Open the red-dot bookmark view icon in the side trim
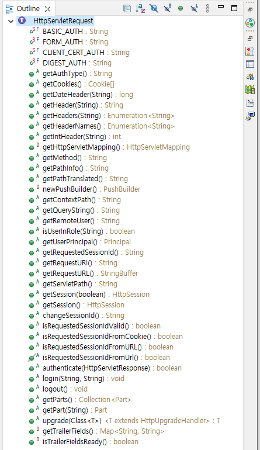The width and height of the screenshot is (260, 450). point(250,51)
